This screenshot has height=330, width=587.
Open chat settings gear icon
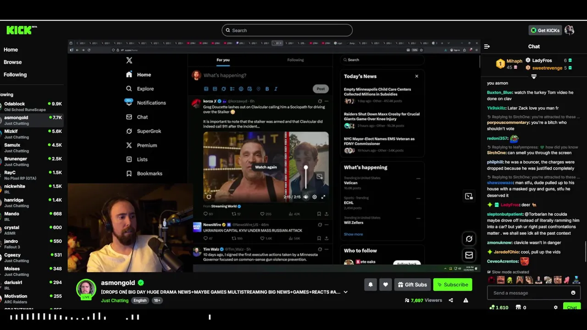click(x=556, y=308)
